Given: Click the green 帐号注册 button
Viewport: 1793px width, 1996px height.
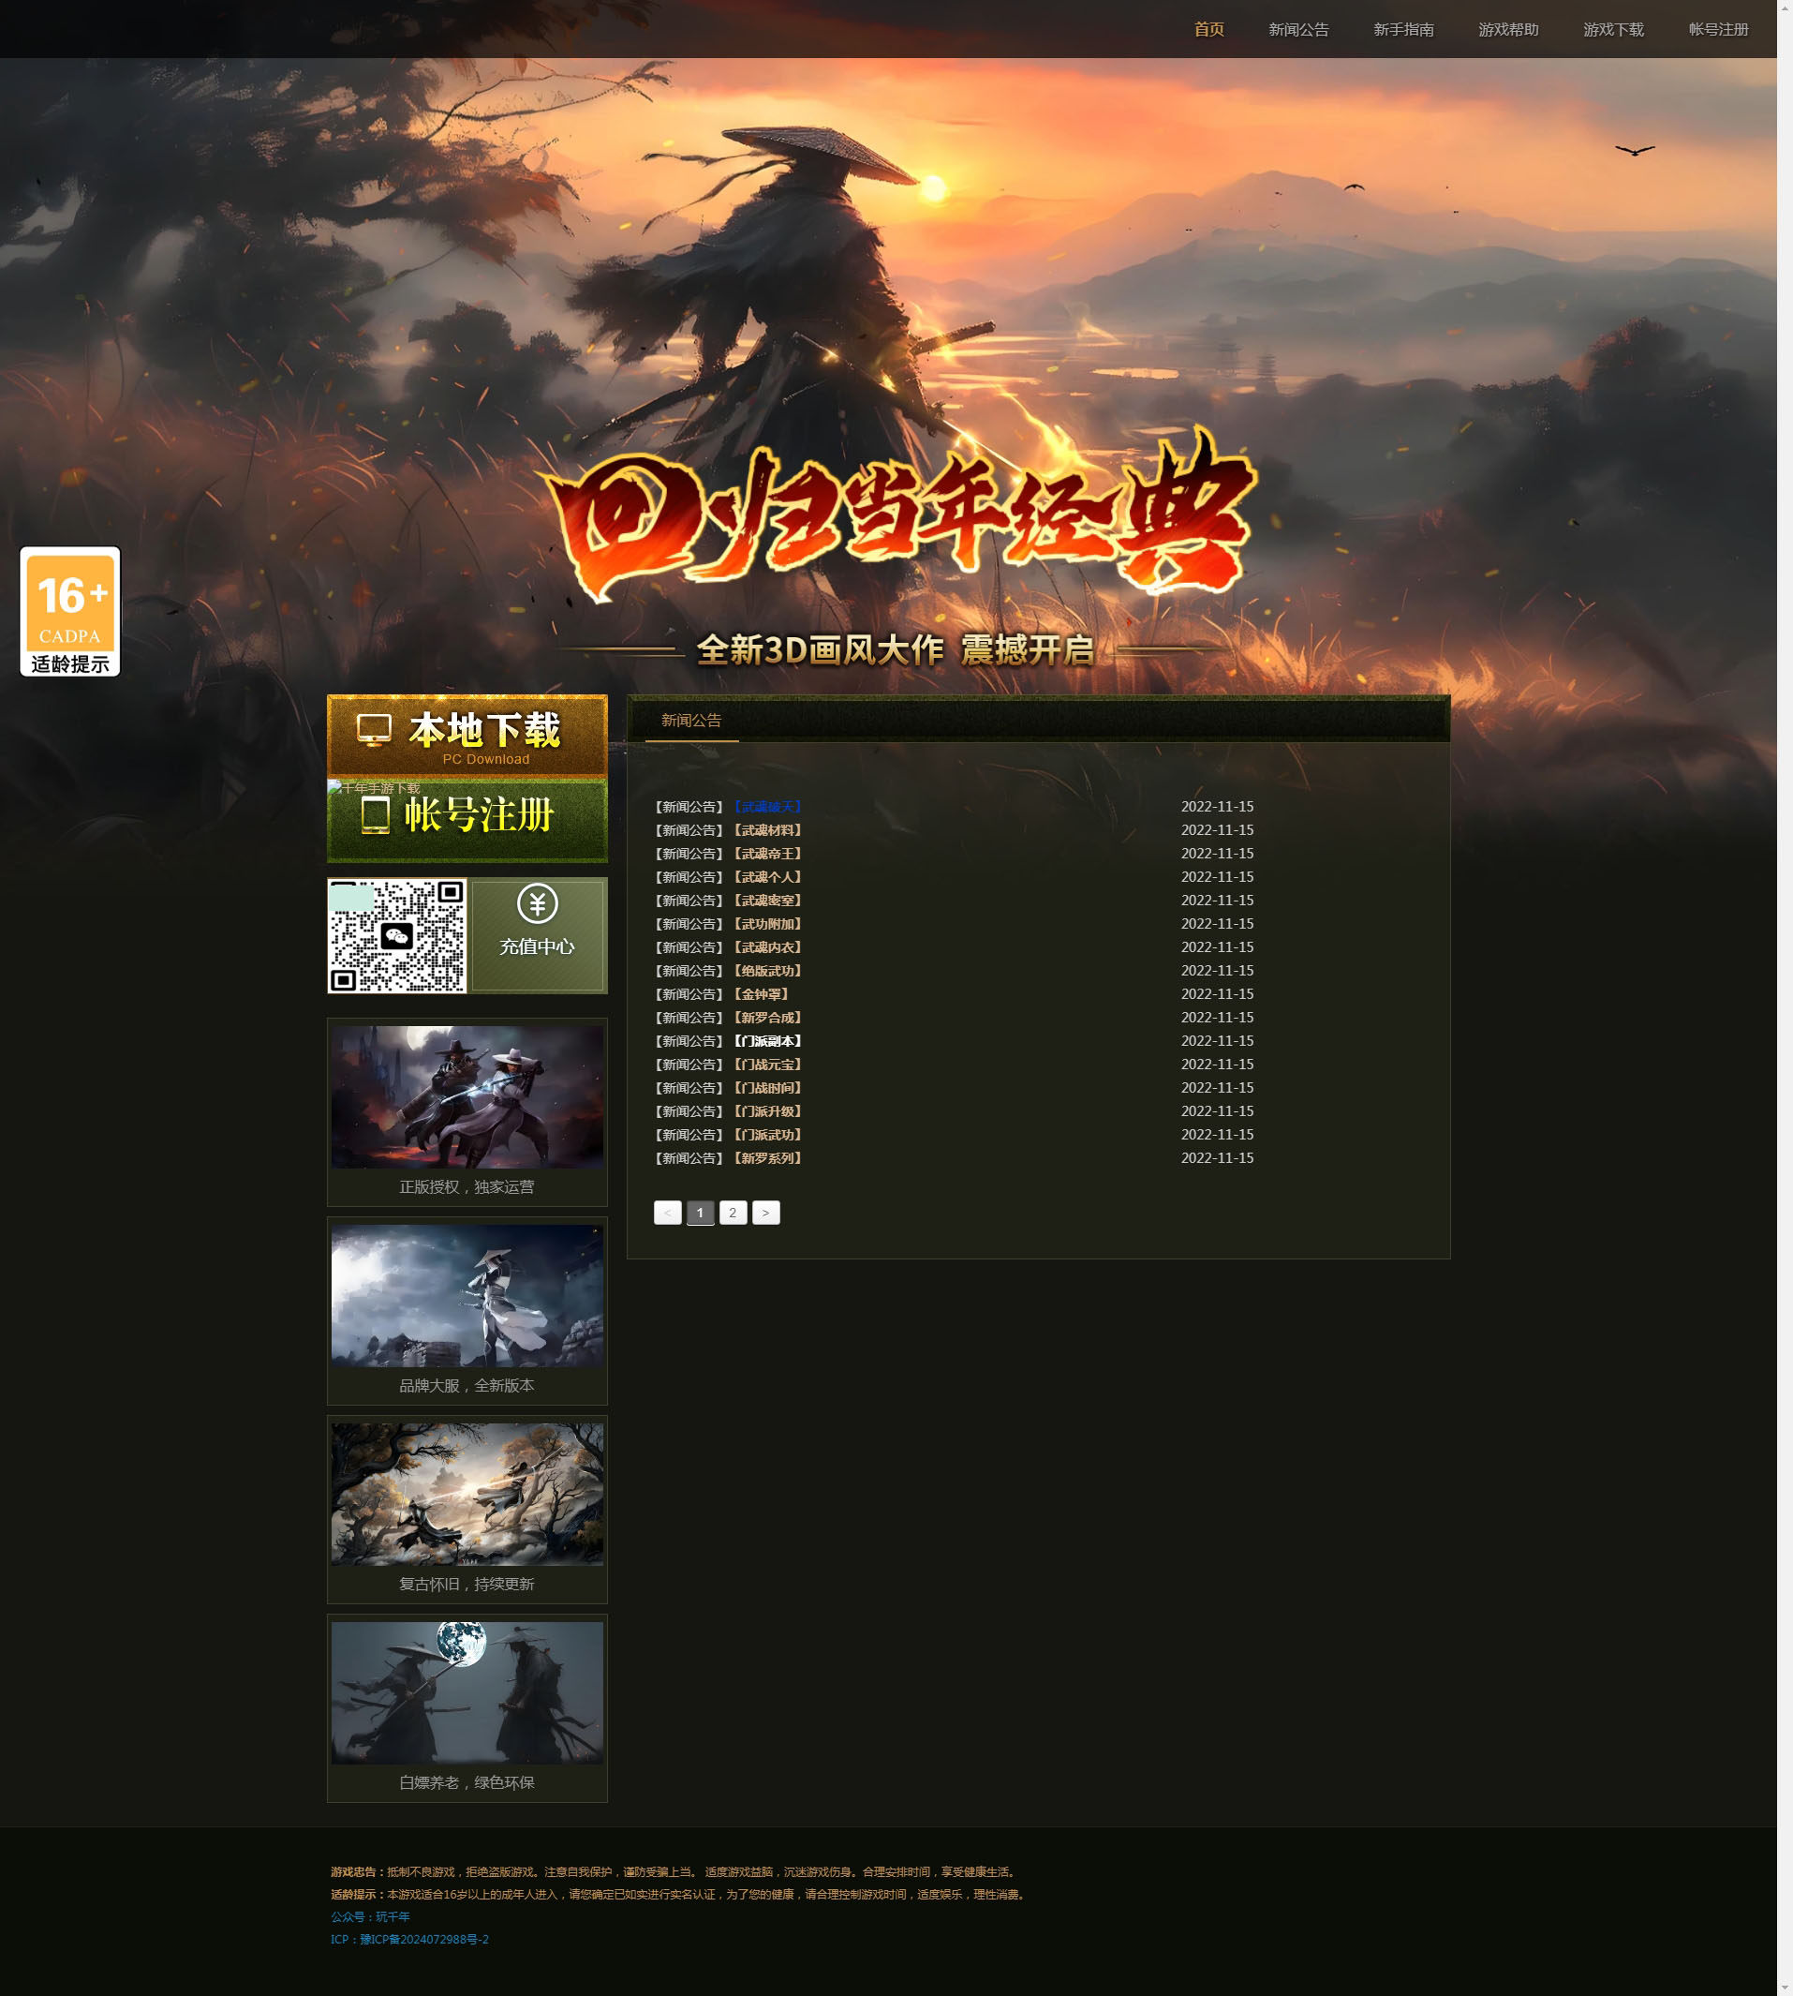Looking at the screenshot, I should click(x=467, y=820).
